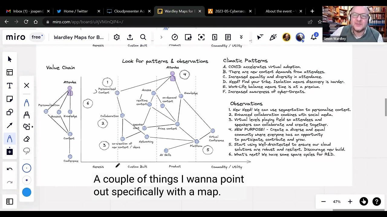Pick the highlighter in the drawing sub-toolbar
Image resolution: width=387 pixels, height=217 pixels.
(27, 115)
